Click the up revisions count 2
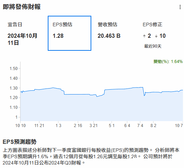The image size is (184, 168). pyautogui.click(x=149, y=36)
